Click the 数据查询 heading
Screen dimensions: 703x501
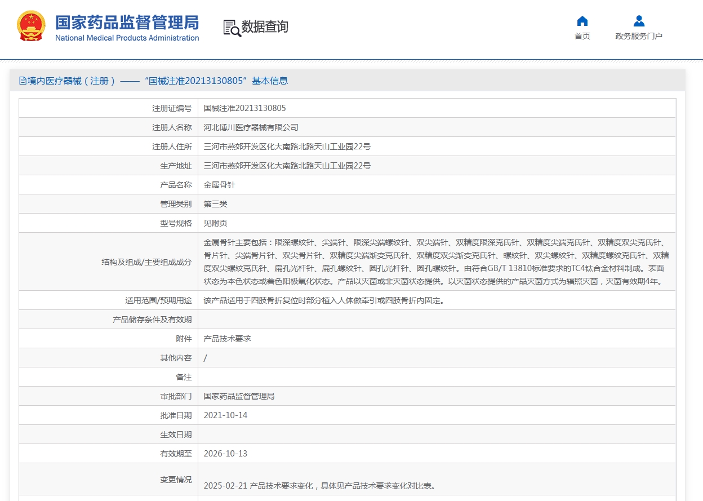265,26
